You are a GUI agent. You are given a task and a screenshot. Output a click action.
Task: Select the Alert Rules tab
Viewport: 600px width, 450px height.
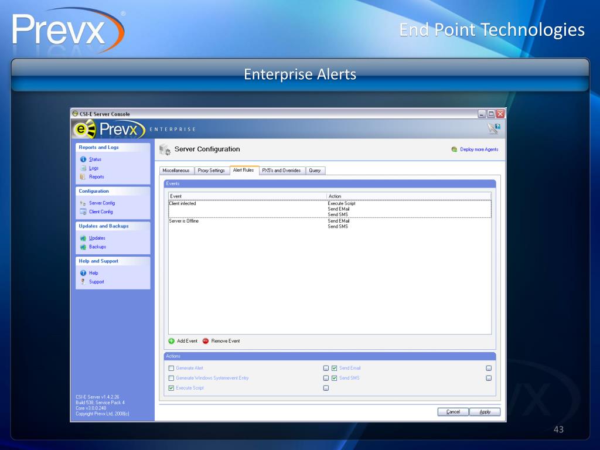244,171
